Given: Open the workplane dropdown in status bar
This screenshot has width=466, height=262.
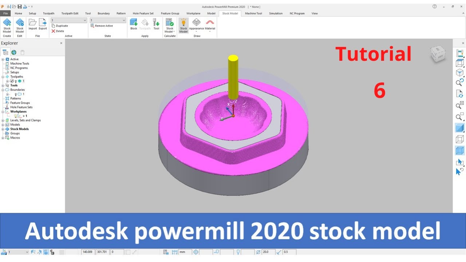Looking at the screenshot, I should (18, 252).
